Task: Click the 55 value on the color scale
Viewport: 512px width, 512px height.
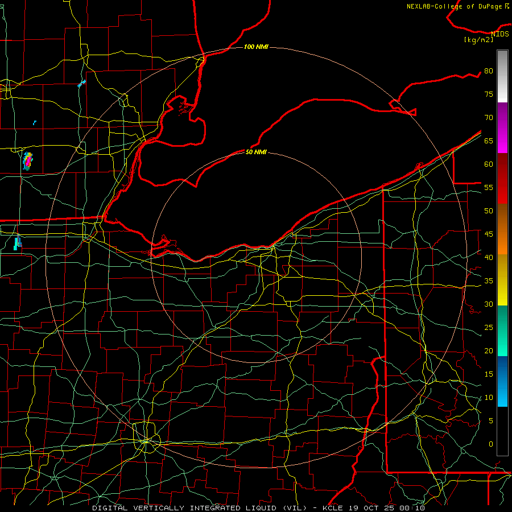Action: [x=489, y=187]
